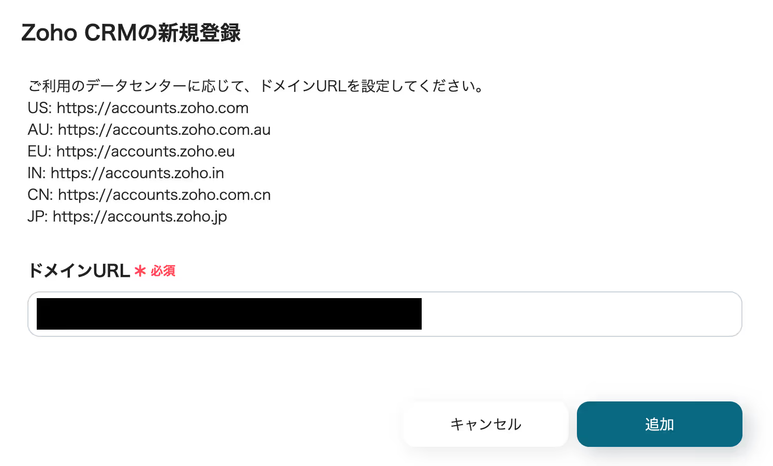Image resolution: width=773 pixels, height=466 pixels.
Task: Select the US accounts.zoho.com URL text
Action: 153,108
